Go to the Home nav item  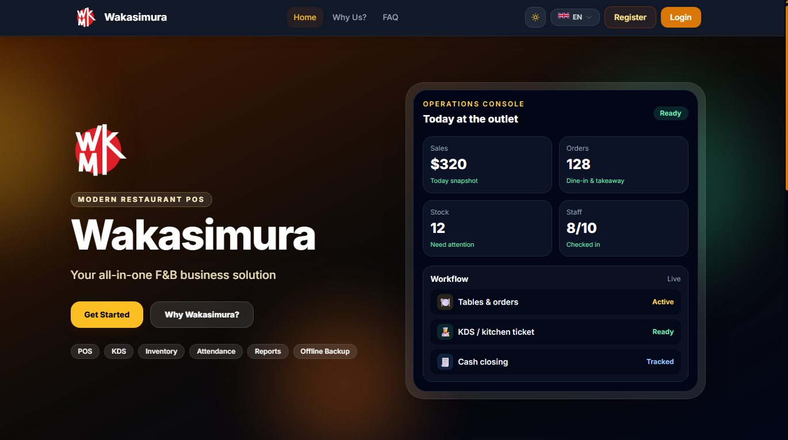tap(305, 17)
